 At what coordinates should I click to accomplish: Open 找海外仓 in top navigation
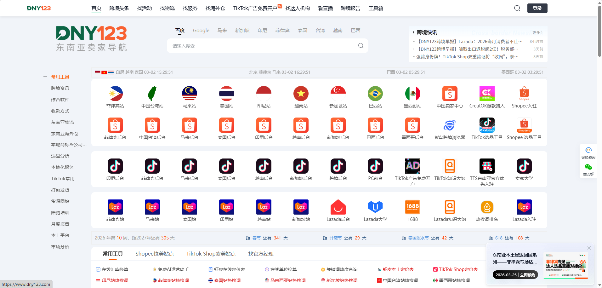pyautogui.click(x=215, y=8)
